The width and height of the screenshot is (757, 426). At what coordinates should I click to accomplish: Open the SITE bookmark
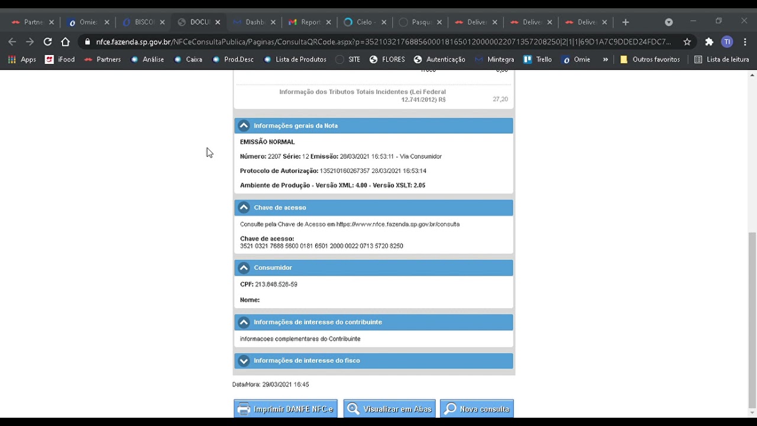pyautogui.click(x=348, y=59)
